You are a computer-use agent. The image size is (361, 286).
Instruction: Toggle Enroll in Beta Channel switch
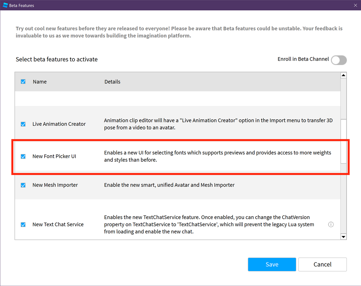coord(339,60)
